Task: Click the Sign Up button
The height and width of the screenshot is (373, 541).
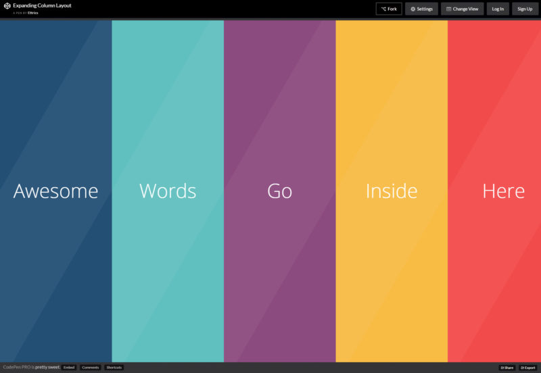Action: click(525, 9)
